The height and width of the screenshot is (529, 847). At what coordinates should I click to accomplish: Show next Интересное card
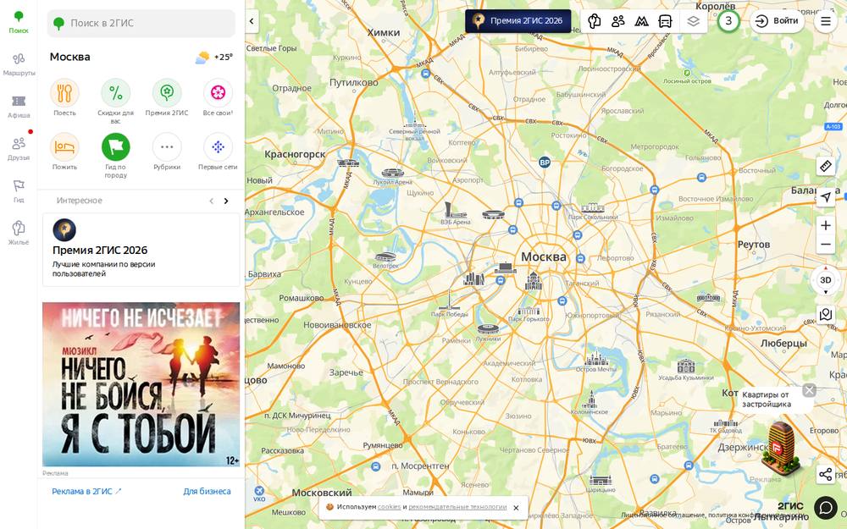click(x=226, y=201)
